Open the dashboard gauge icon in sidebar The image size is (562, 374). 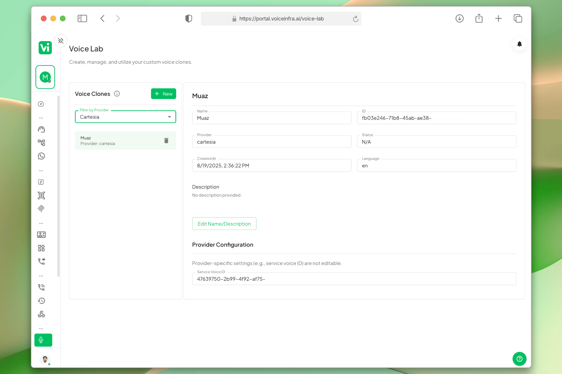click(x=41, y=104)
